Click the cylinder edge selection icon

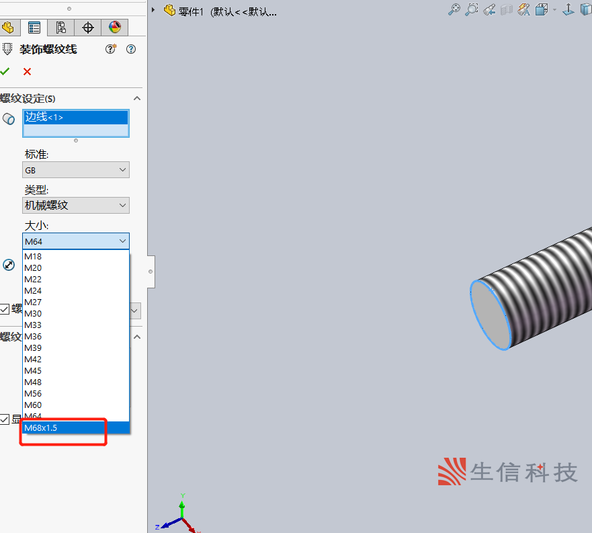click(9, 119)
